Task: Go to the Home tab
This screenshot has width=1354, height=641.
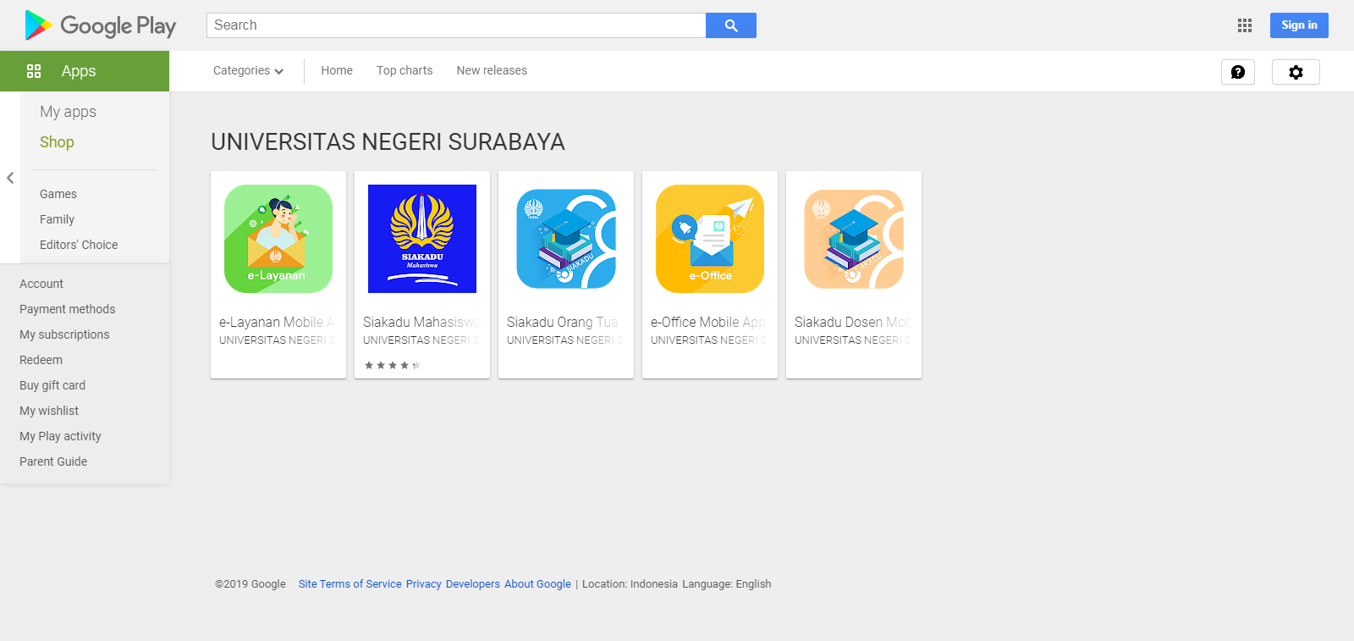Action: point(337,70)
